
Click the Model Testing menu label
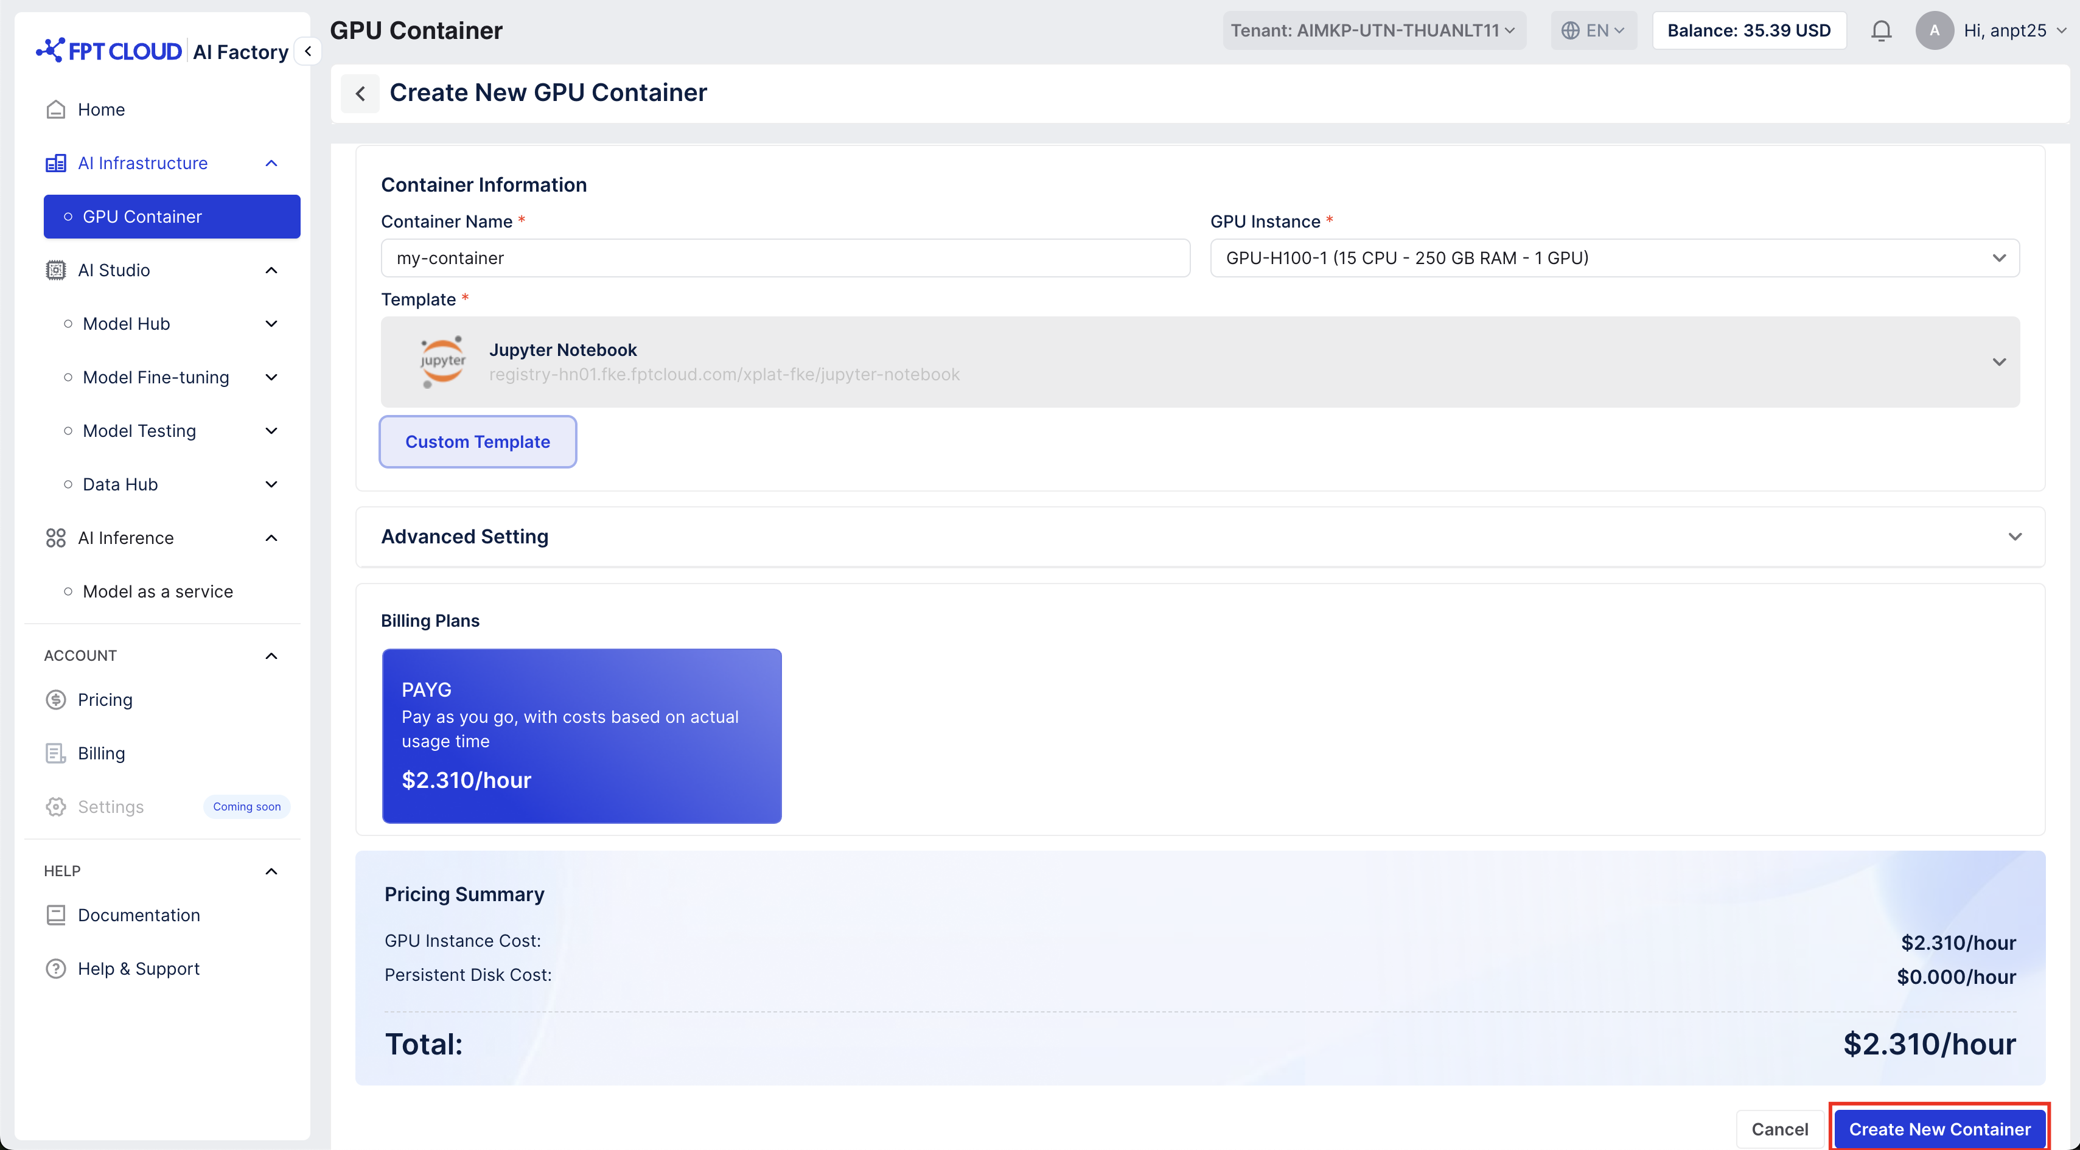point(140,431)
